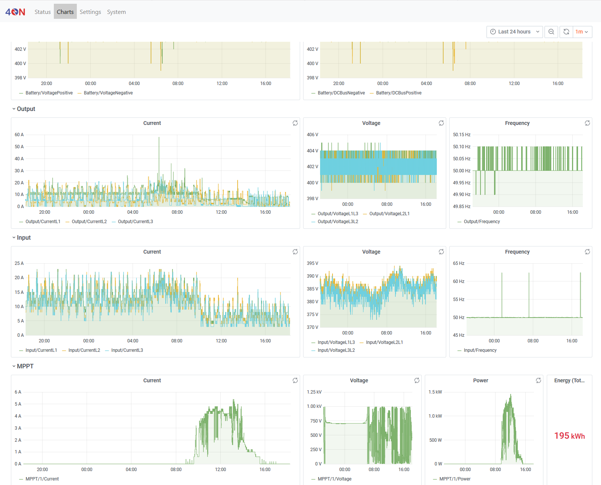The height and width of the screenshot is (485, 601).
Task: Click the 4ON logo
Action: [15, 12]
